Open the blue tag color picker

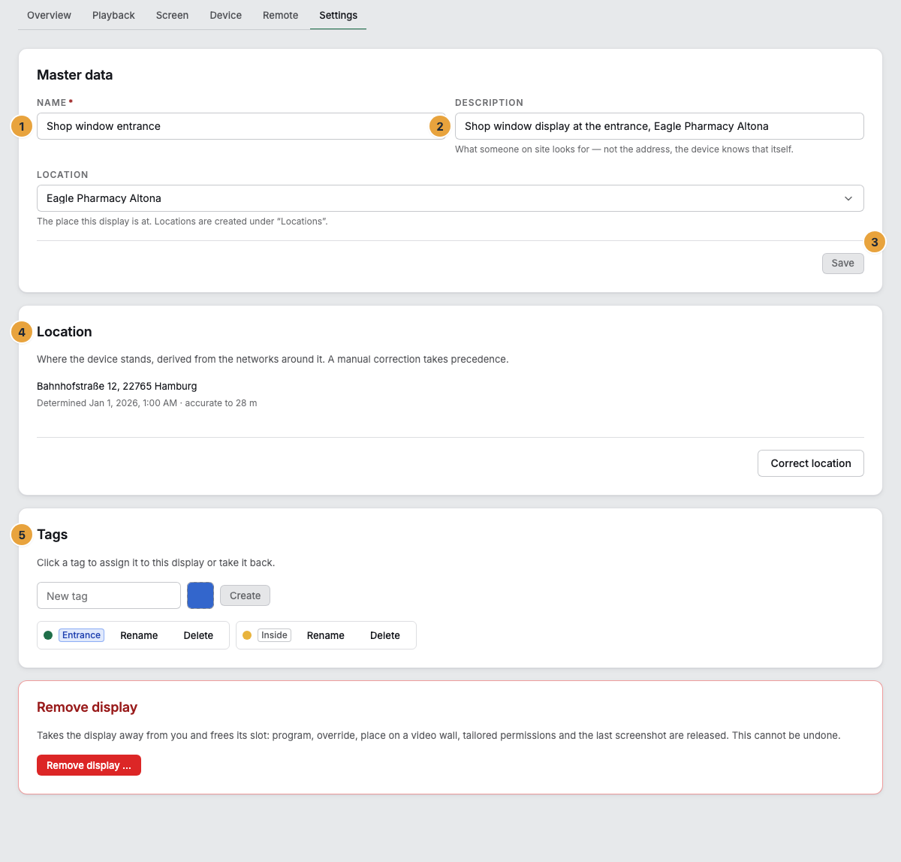pyautogui.click(x=200, y=595)
